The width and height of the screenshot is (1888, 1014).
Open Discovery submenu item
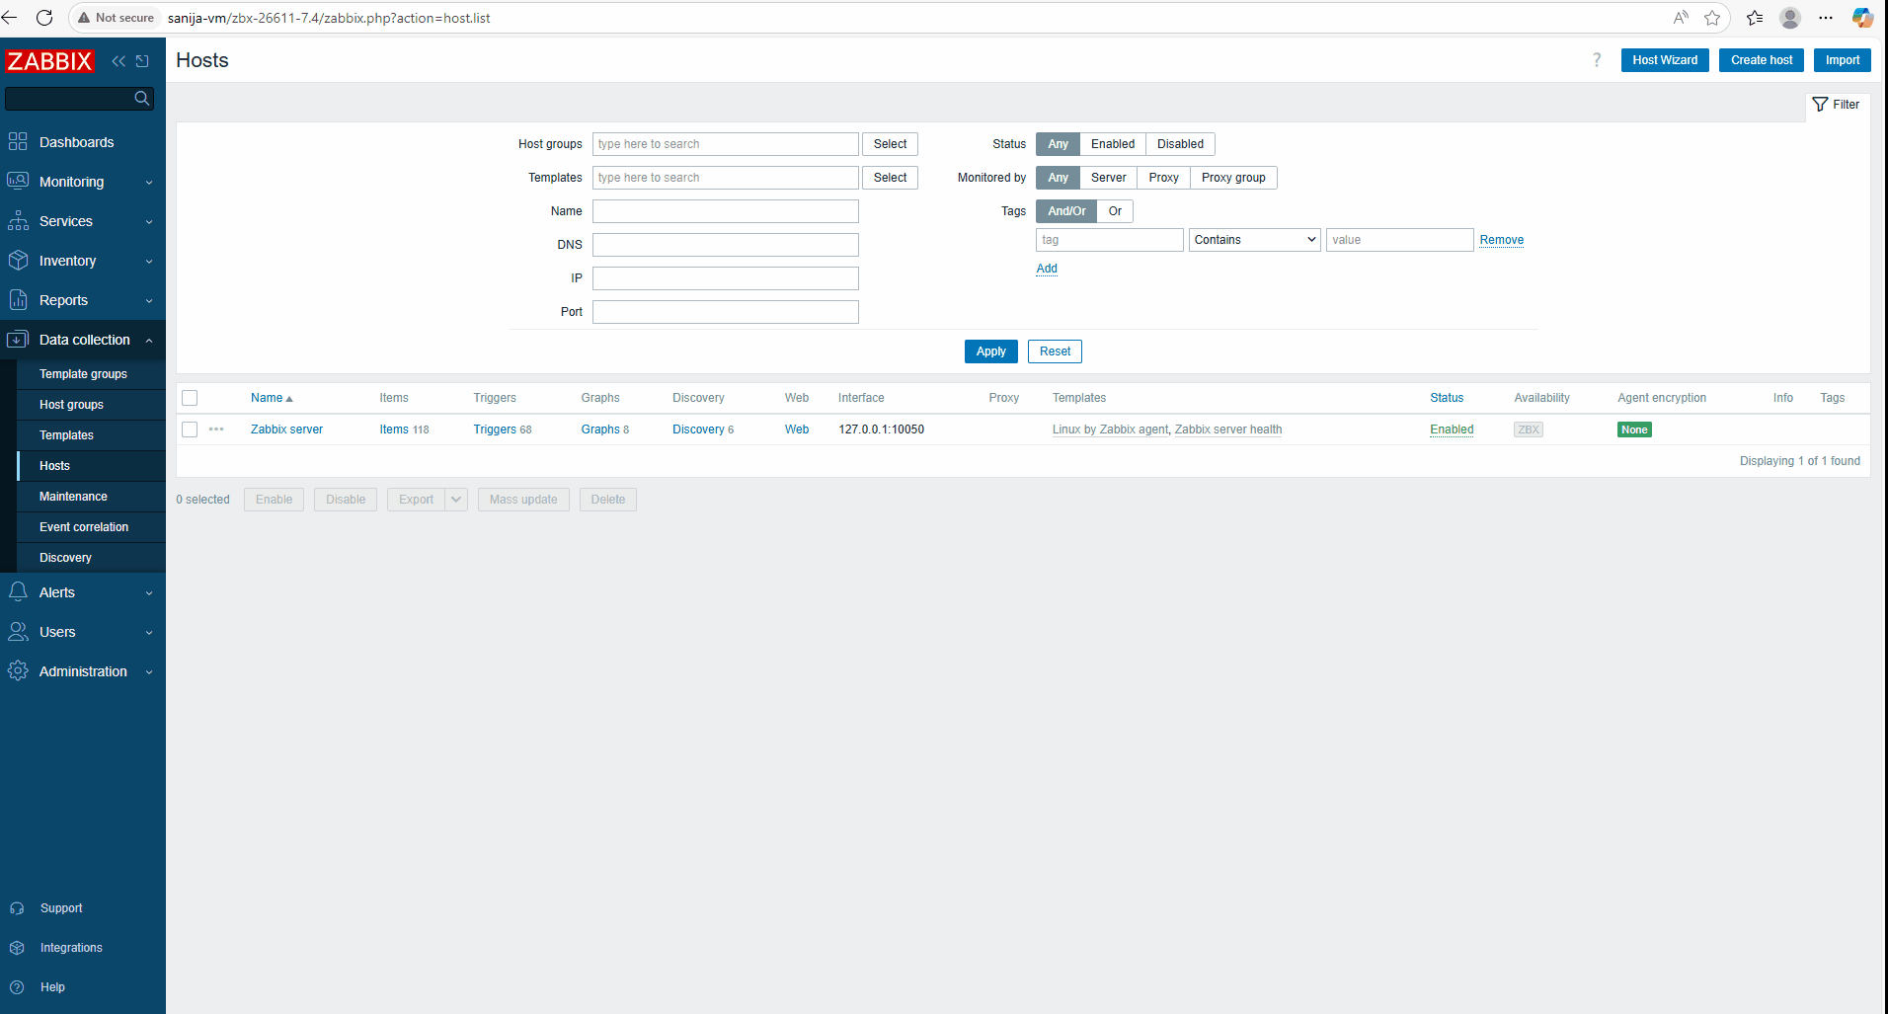click(x=65, y=558)
